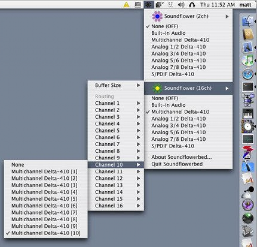
Task: Click the green Soundflower (16ch) flower icon
Action: pos(157,88)
